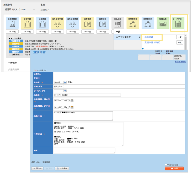Open the 交通費精算 train icon
Screen dimensions: 192x173
pos(12,24)
